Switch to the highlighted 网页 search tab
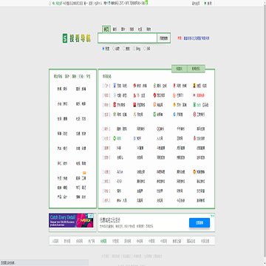This screenshot has height=266, width=266. [x=106, y=30]
